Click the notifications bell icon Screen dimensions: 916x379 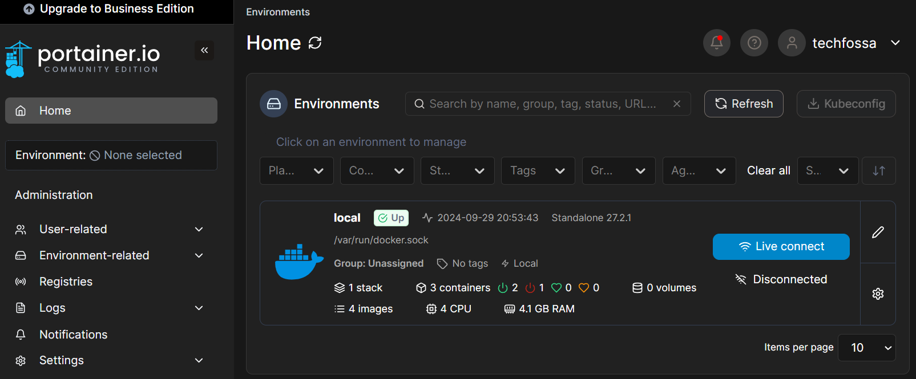click(716, 43)
